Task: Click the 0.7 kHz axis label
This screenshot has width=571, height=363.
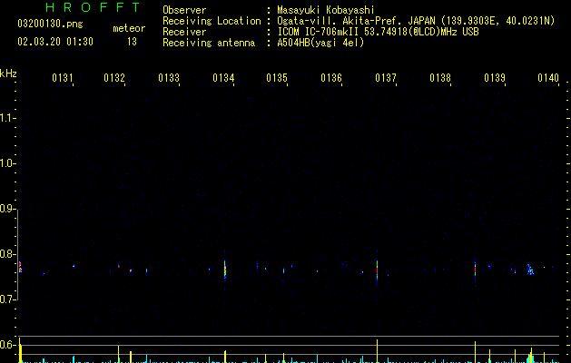Action: [7, 299]
